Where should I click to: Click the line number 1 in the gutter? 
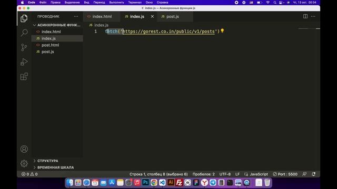(x=96, y=31)
